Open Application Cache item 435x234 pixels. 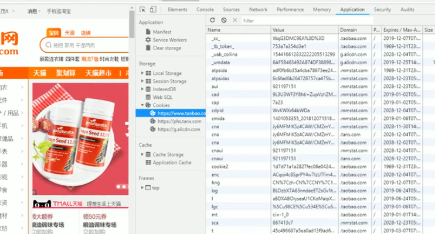pyautogui.click(x=169, y=163)
